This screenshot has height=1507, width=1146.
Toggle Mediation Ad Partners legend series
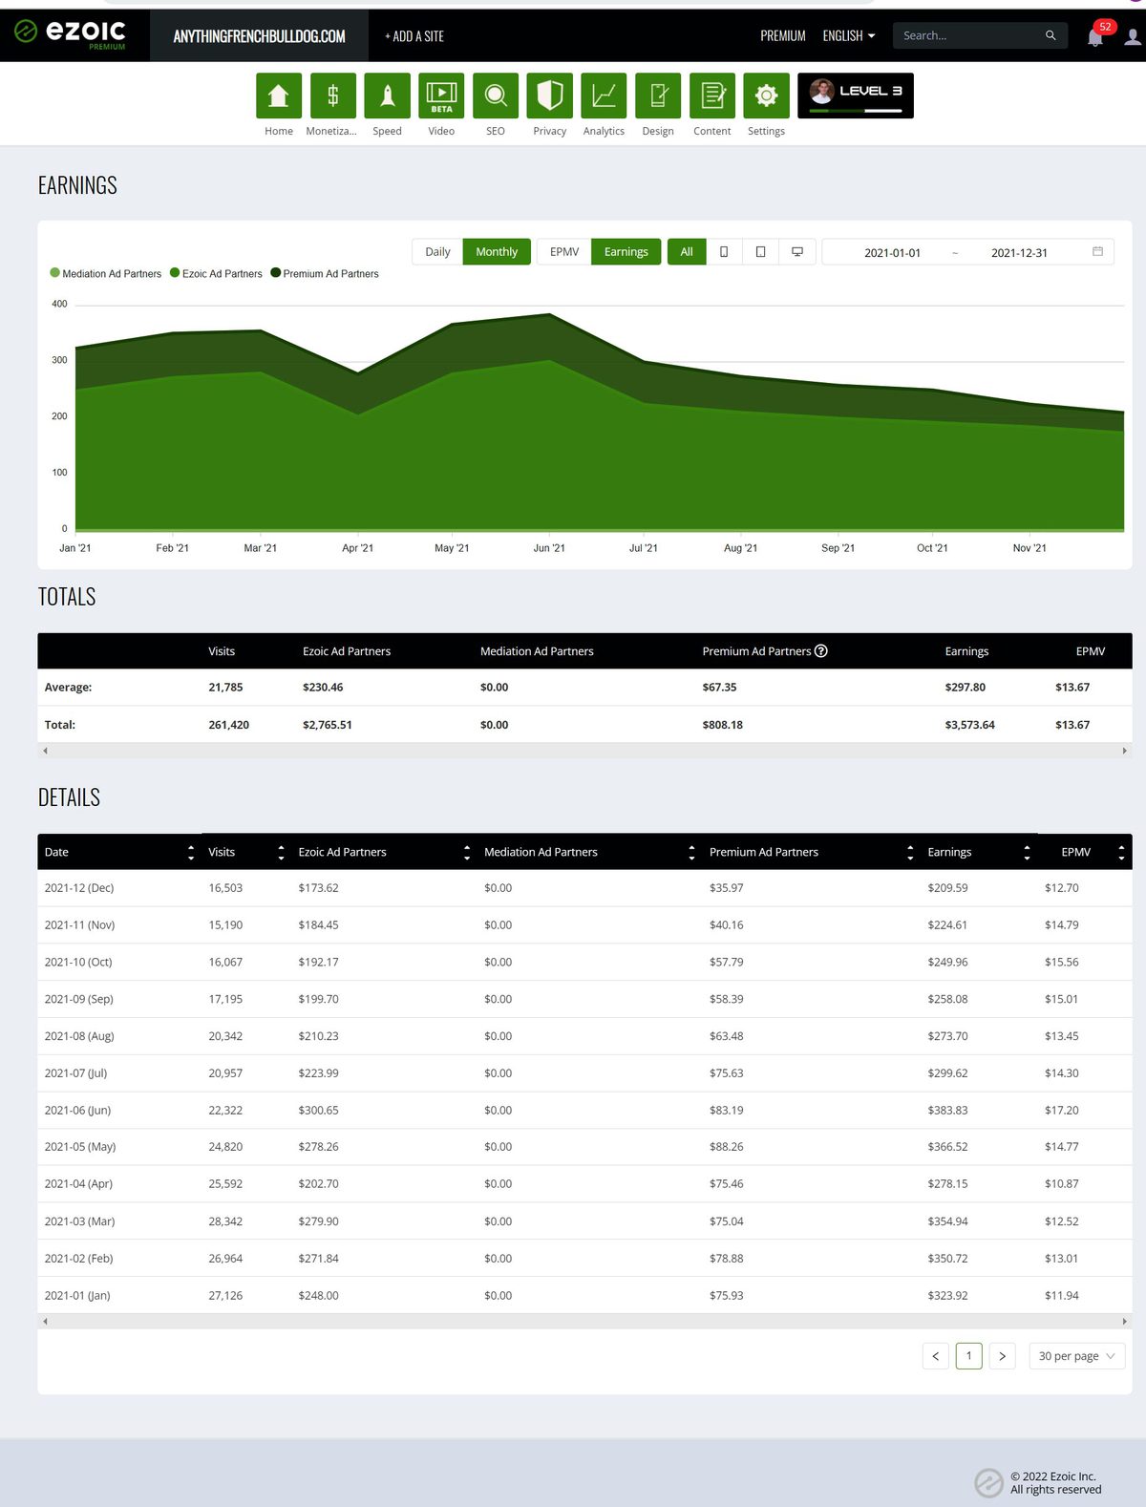106,273
